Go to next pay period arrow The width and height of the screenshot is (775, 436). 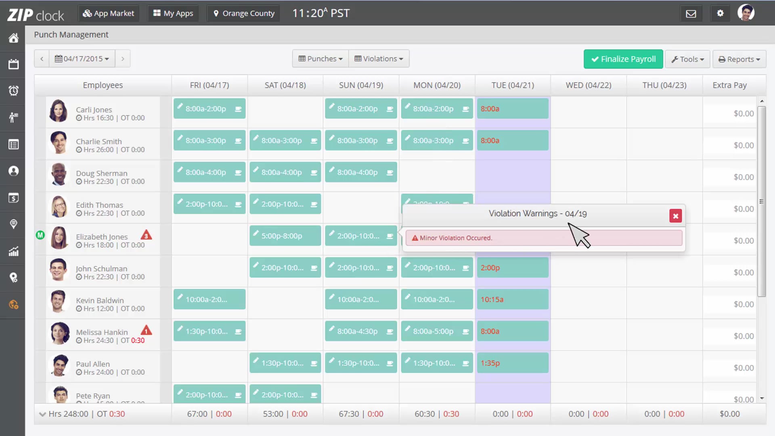(123, 59)
